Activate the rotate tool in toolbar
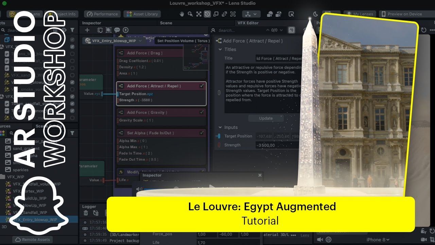435x245 pixels. [x=207, y=14]
